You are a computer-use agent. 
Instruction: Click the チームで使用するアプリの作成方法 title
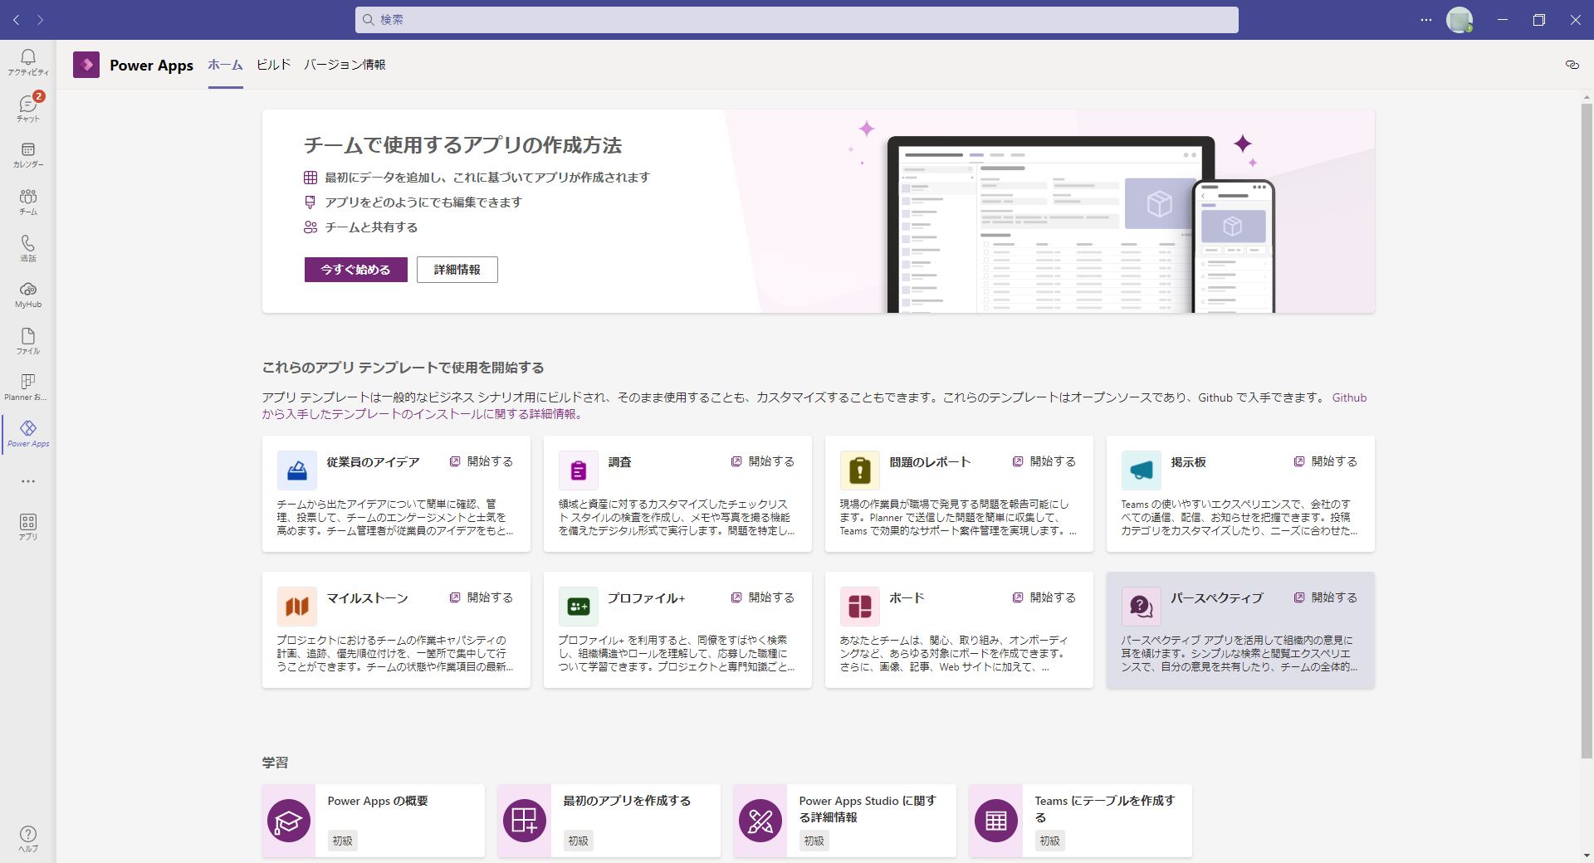pyautogui.click(x=463, y=145)
